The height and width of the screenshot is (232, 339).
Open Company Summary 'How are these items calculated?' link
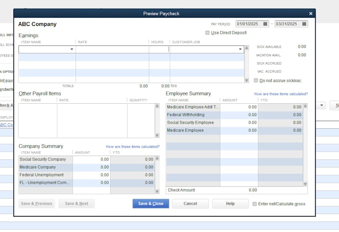[133, 147]
